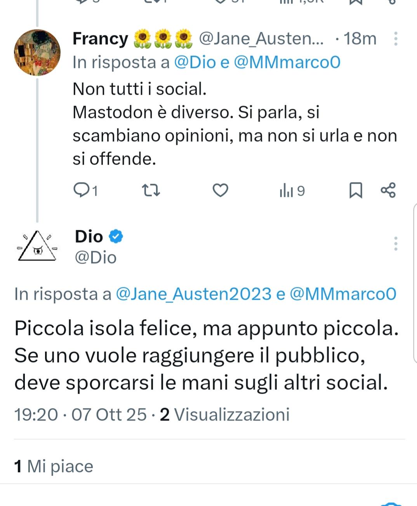Open the @Dio handle under Dio's name
The image size is (417, 506).
click(96, 257)
